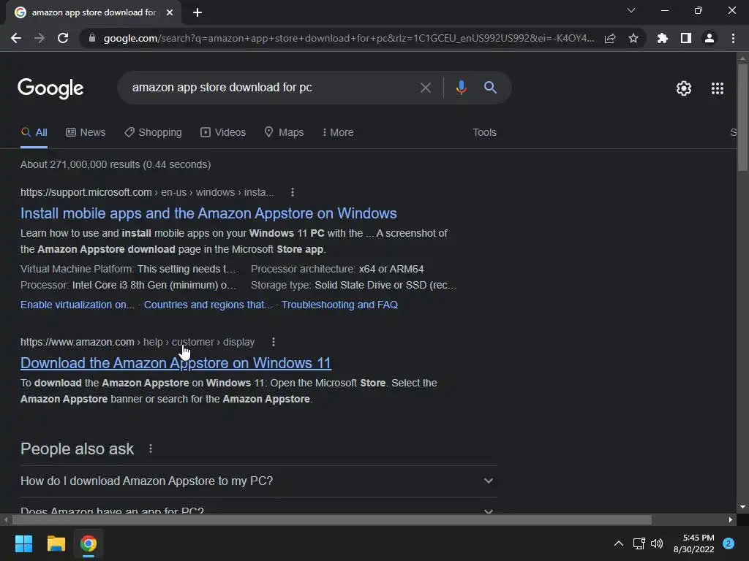Open Chrome three-dot menu

click(733, 38)
